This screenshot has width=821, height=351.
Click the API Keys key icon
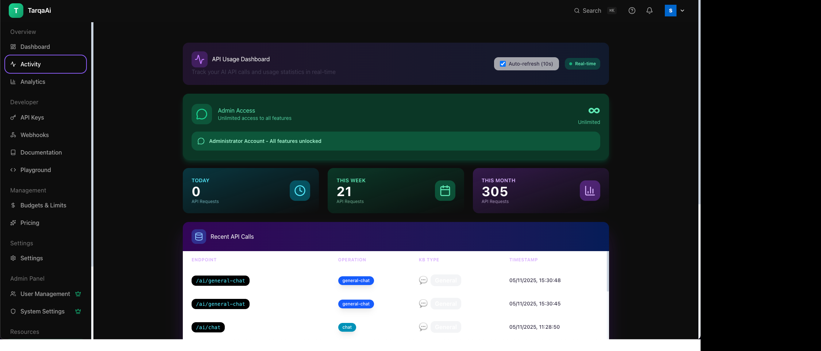[13, 117]
